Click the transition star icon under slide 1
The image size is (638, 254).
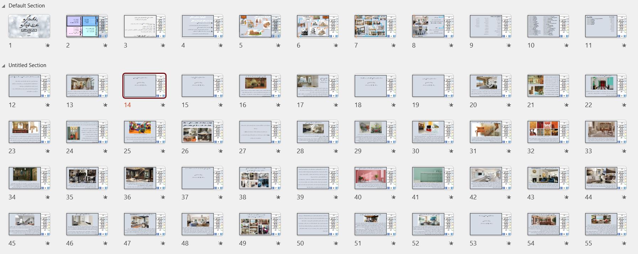[48, 45]
